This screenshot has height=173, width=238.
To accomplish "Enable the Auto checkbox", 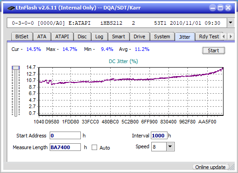I will [94, 147].
